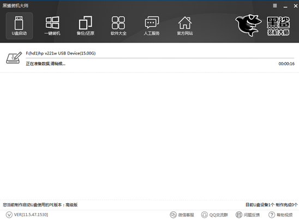Click the USB creation progress bar
This screenshot has width=299, height=219.
(160, 58)
